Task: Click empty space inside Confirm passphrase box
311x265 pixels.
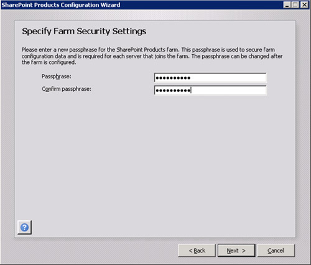Action: (x=228, y=90)
